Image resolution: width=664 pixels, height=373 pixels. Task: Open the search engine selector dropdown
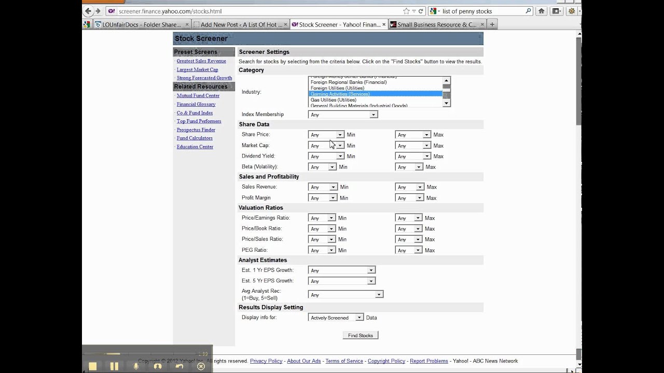435,11
